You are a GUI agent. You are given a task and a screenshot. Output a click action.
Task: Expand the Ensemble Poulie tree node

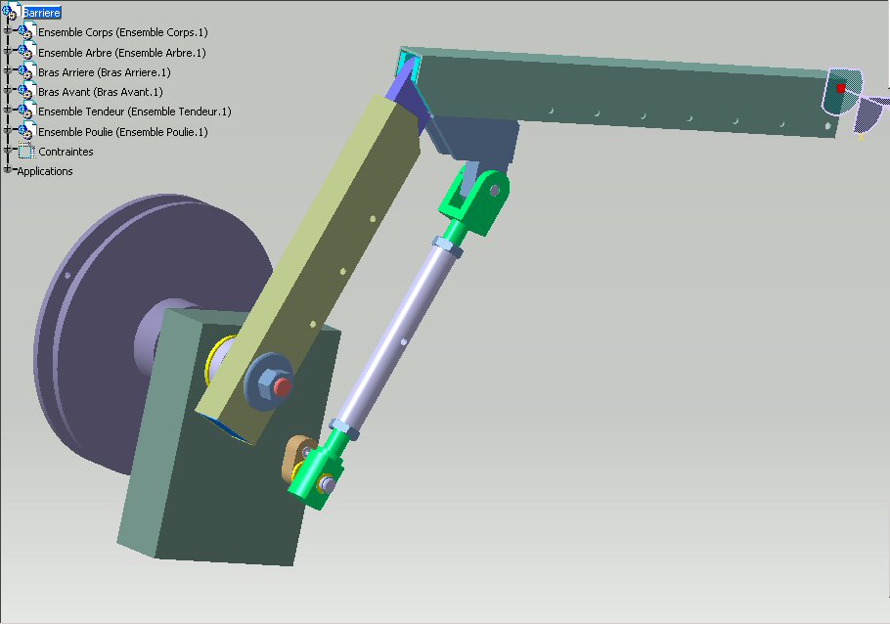pos(8,130)
